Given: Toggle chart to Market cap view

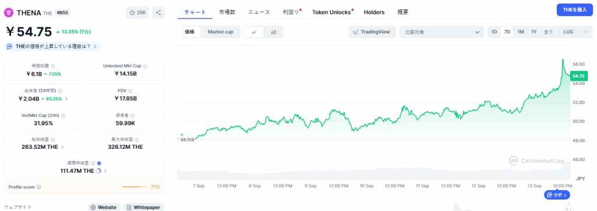Looking at the screenshot, I should [220, 32].
